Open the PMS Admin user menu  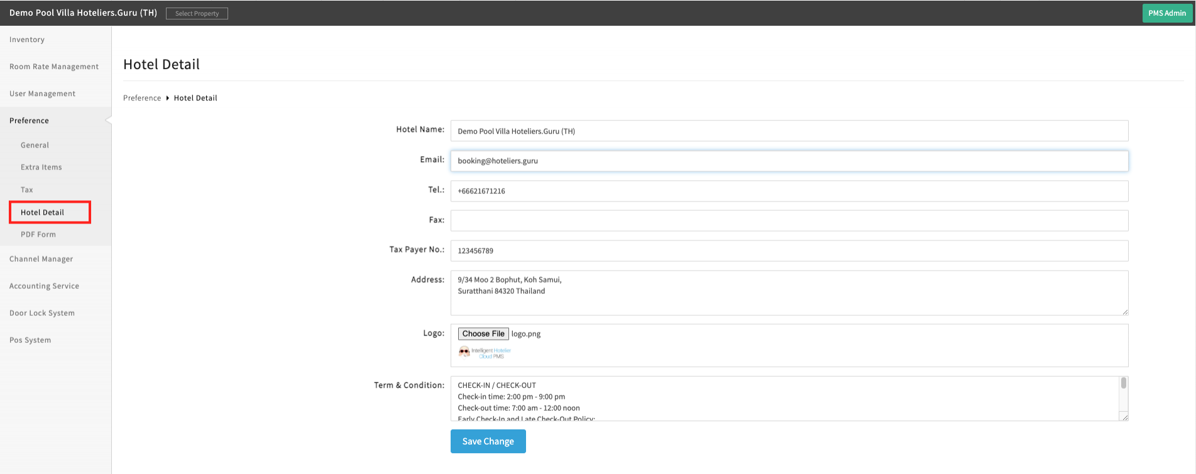[1166, 13]
